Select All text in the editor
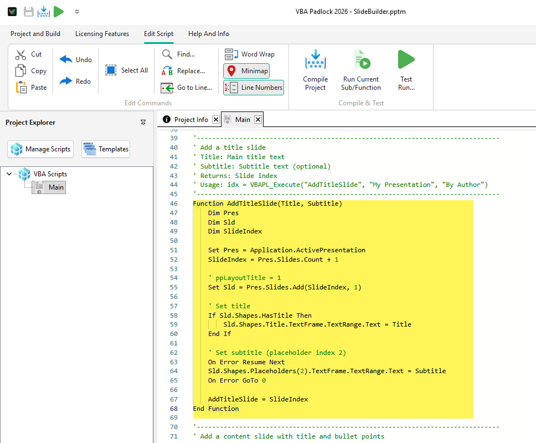 click(126, 70)
